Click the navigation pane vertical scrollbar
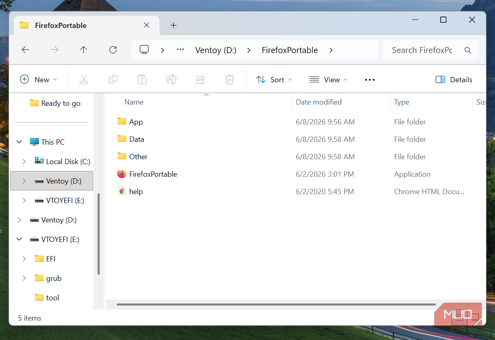Screen dimensions: 495x340 99,234
